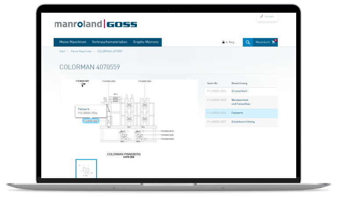Click part number F16.00000-3524 in table

[217, 91]
